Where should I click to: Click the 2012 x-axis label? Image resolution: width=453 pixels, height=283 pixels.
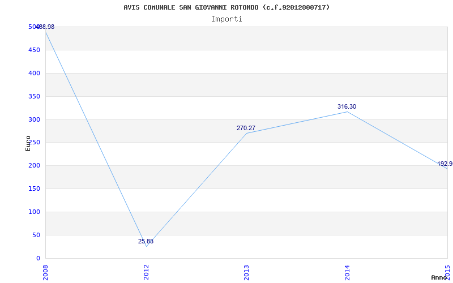tap(146, 272)
